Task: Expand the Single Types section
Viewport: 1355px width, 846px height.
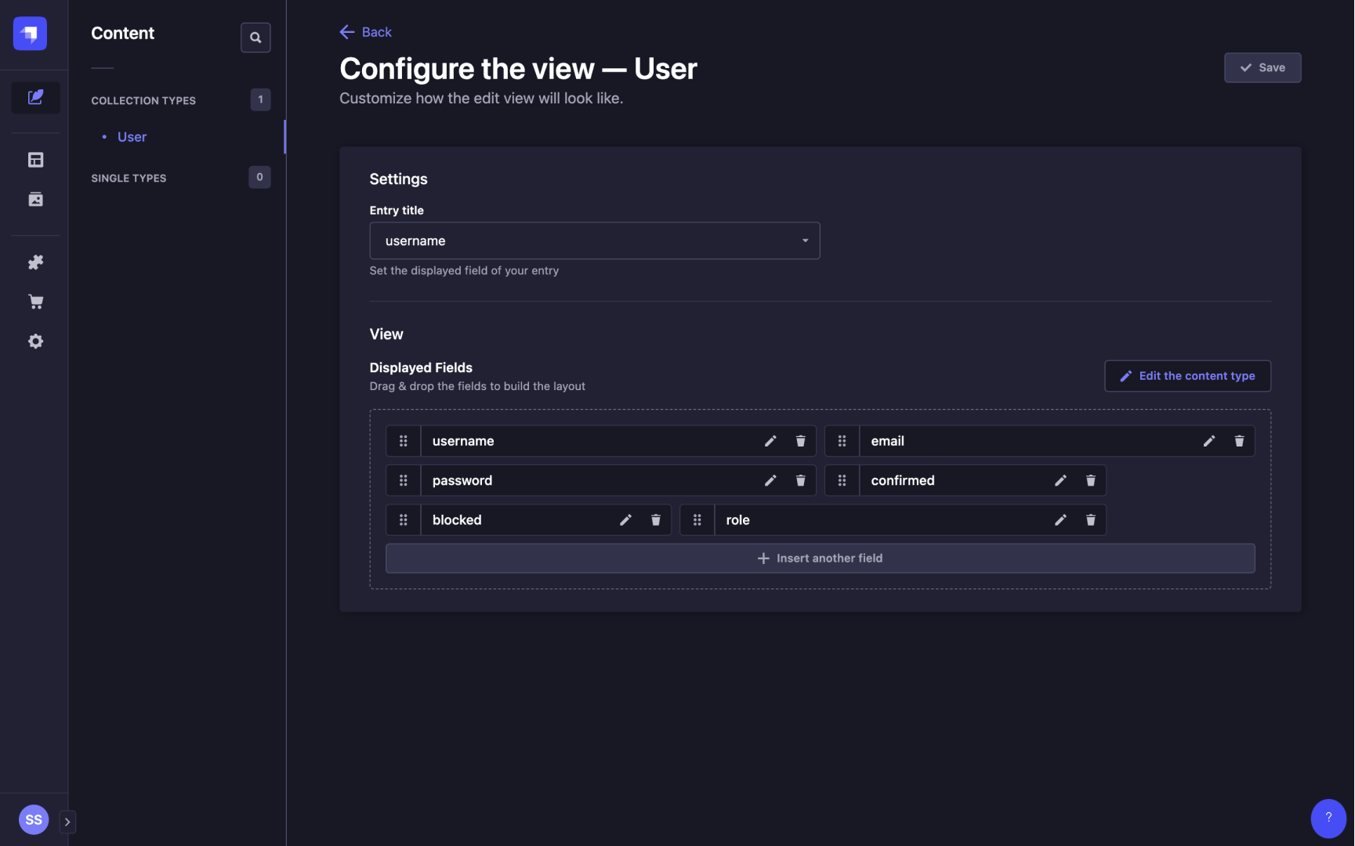Action: click(128, 178)
